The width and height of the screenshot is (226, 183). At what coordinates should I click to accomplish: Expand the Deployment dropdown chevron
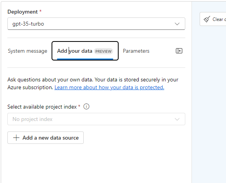[177, 24]
